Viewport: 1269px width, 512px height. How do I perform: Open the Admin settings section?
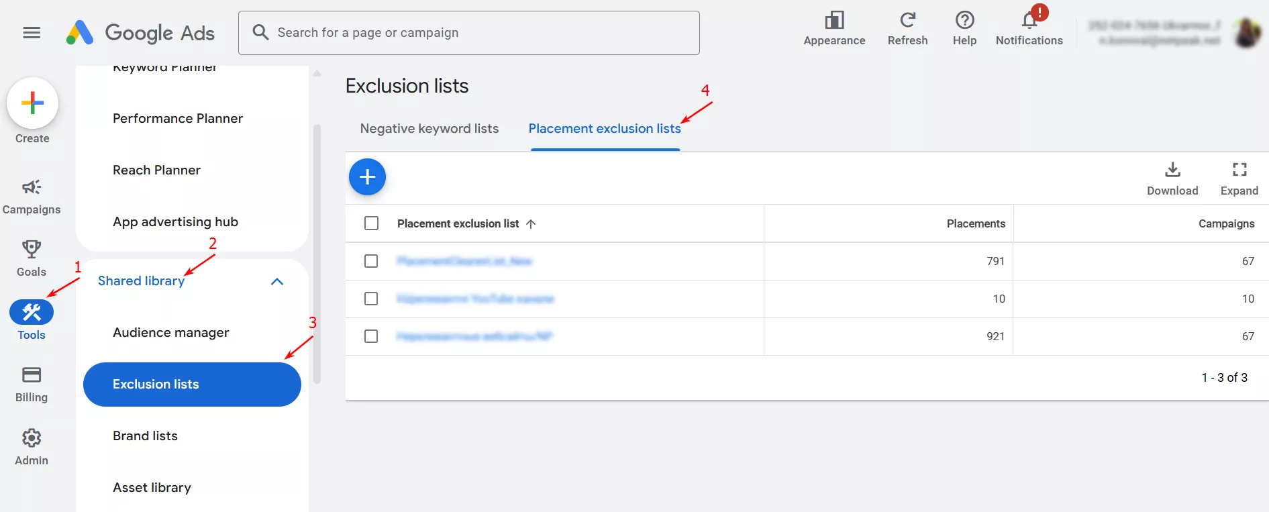(31, 446)
